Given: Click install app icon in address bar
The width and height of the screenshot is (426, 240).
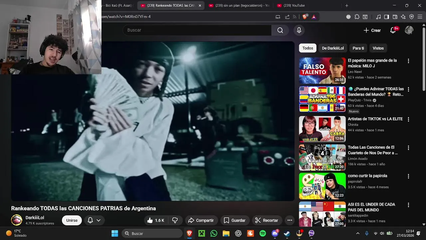Looking at the screenshot, I should pos(278,17).
